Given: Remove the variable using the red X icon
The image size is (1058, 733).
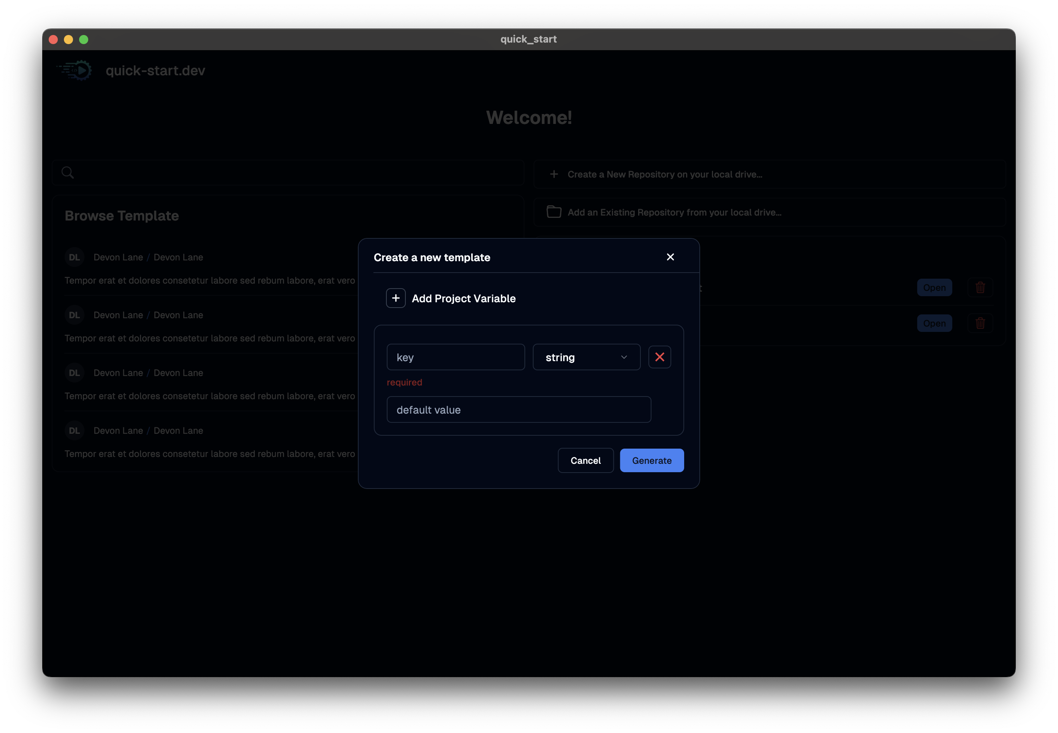Looking at the screenshot, I should (x=659, y=357).
